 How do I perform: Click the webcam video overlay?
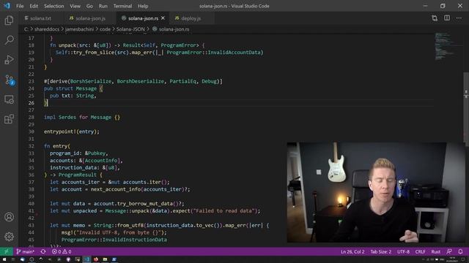pos(376,192)
